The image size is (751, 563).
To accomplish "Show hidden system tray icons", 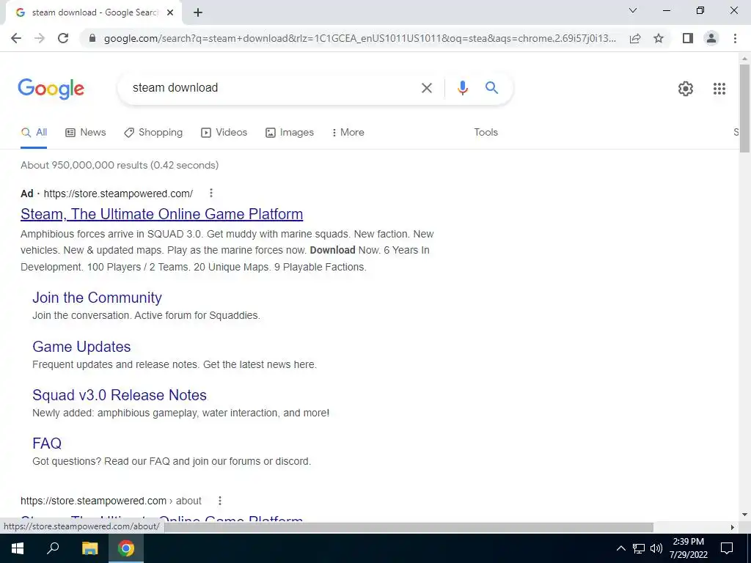I will tap(620, 548).
